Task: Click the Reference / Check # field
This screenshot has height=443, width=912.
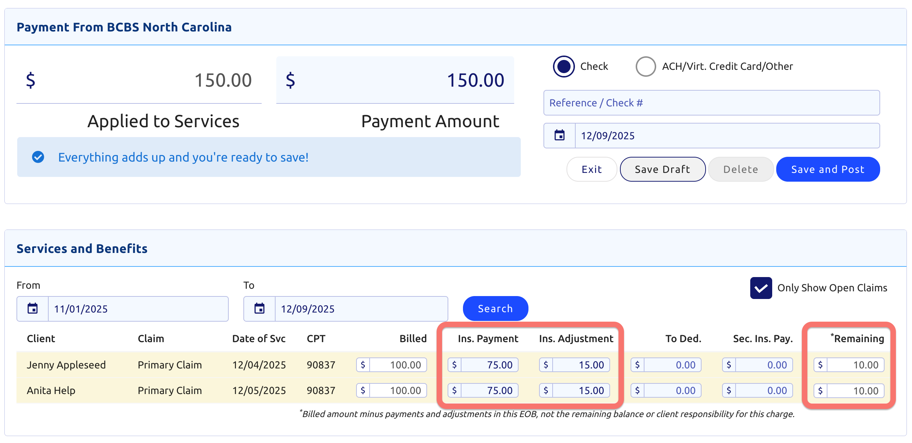Action: point(711,103)
